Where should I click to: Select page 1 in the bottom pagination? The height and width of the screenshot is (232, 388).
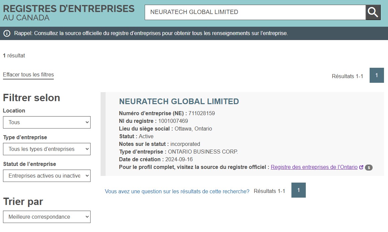tap(298, 190)
